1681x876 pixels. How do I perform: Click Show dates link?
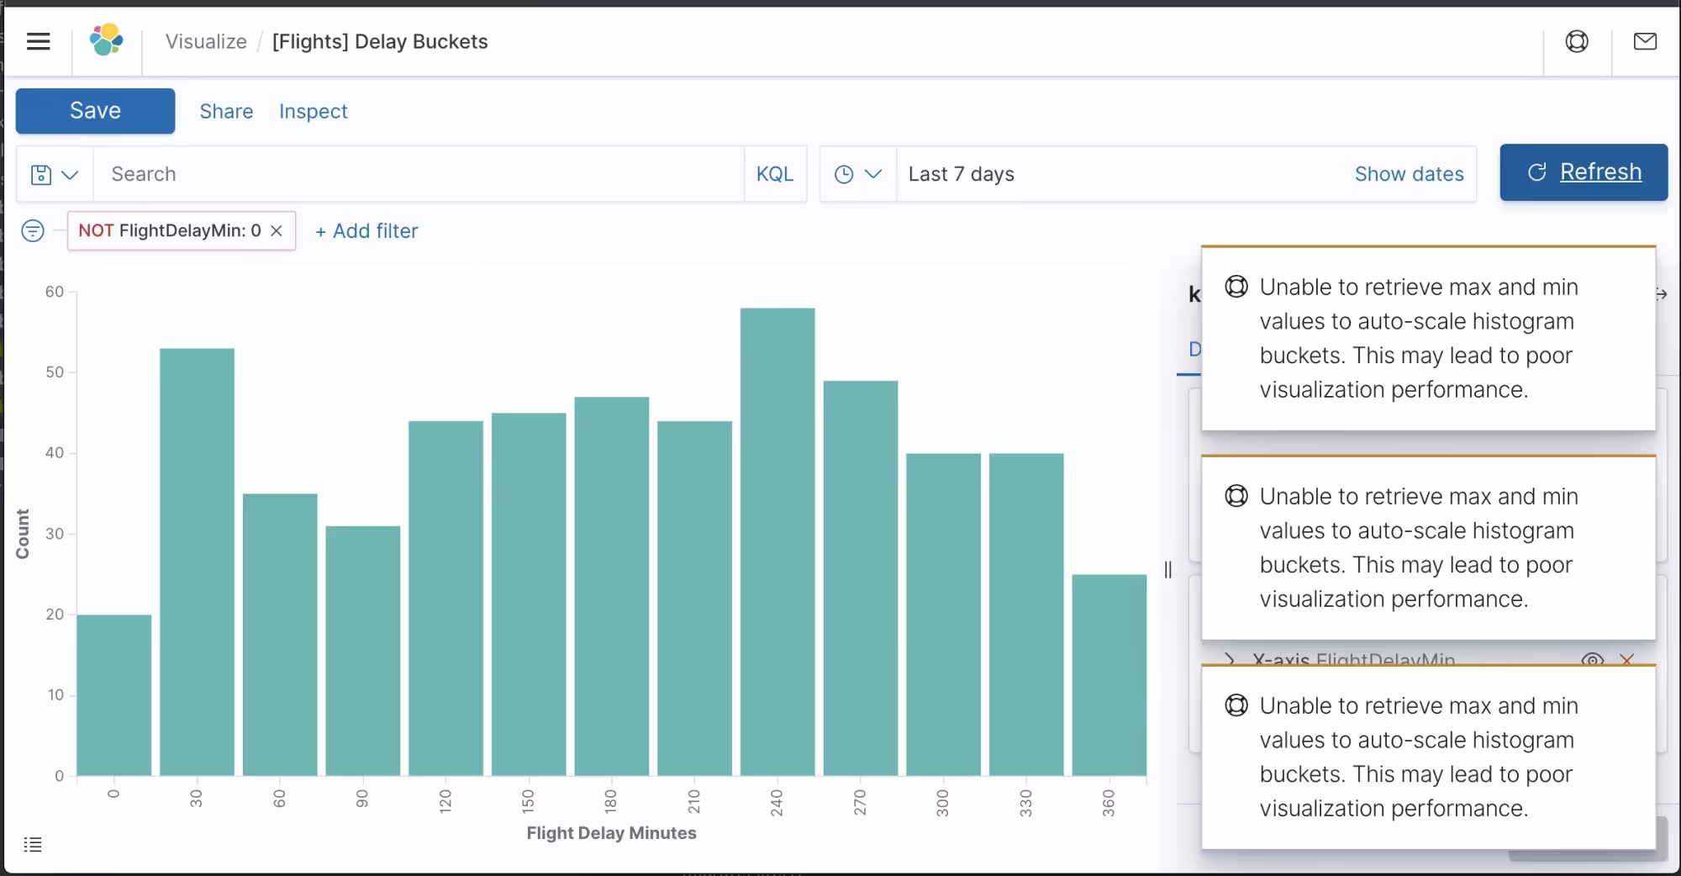point(1409,174)
